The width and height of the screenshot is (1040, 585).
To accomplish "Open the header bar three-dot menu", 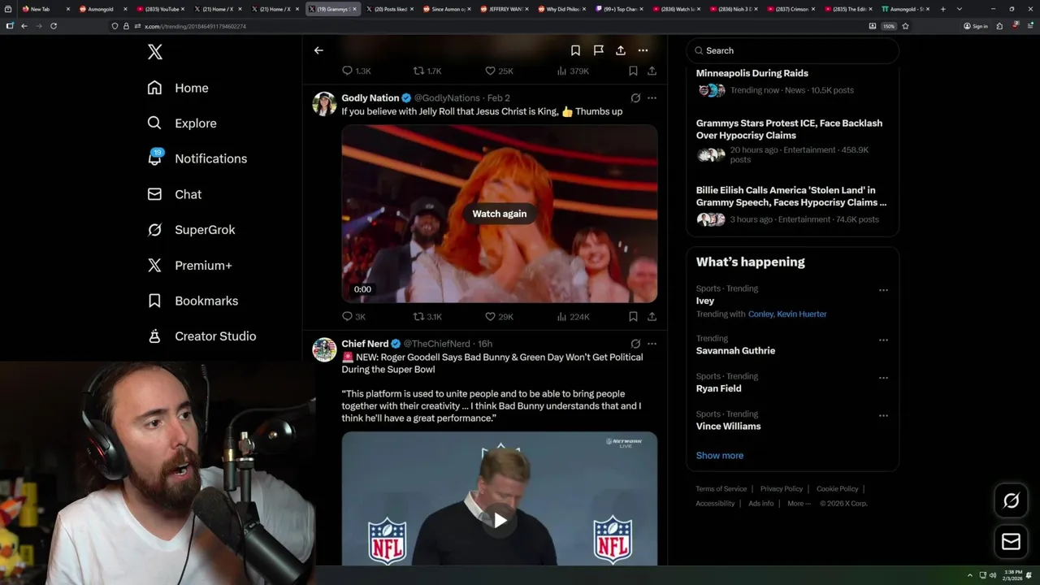I will click(x=643, y=50).
